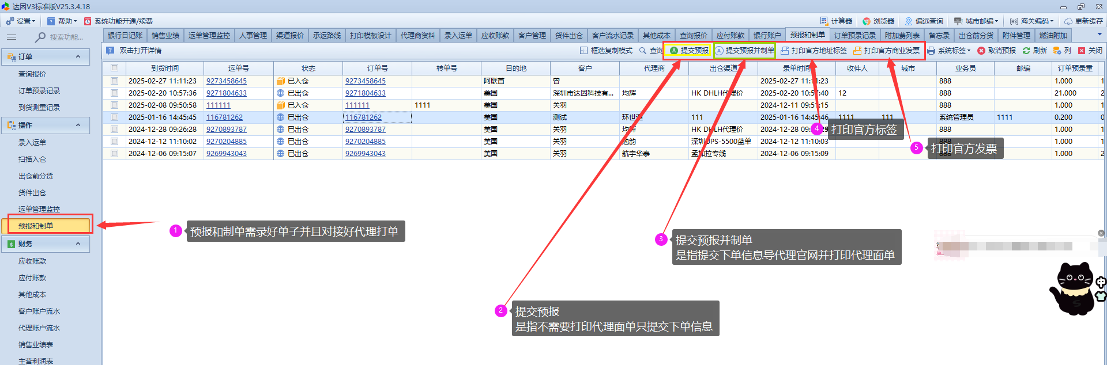1107x365 pixels.
Task: Click 打印官方商业发票 invoice print icon
Action: [857, 51]
